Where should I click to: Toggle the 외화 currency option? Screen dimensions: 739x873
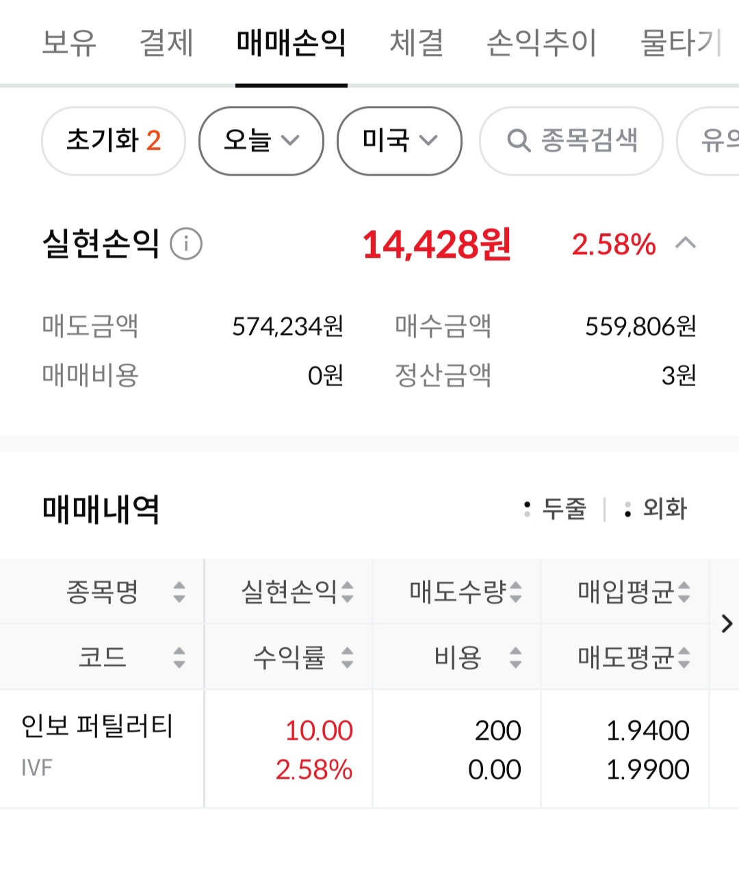(656, 509)
